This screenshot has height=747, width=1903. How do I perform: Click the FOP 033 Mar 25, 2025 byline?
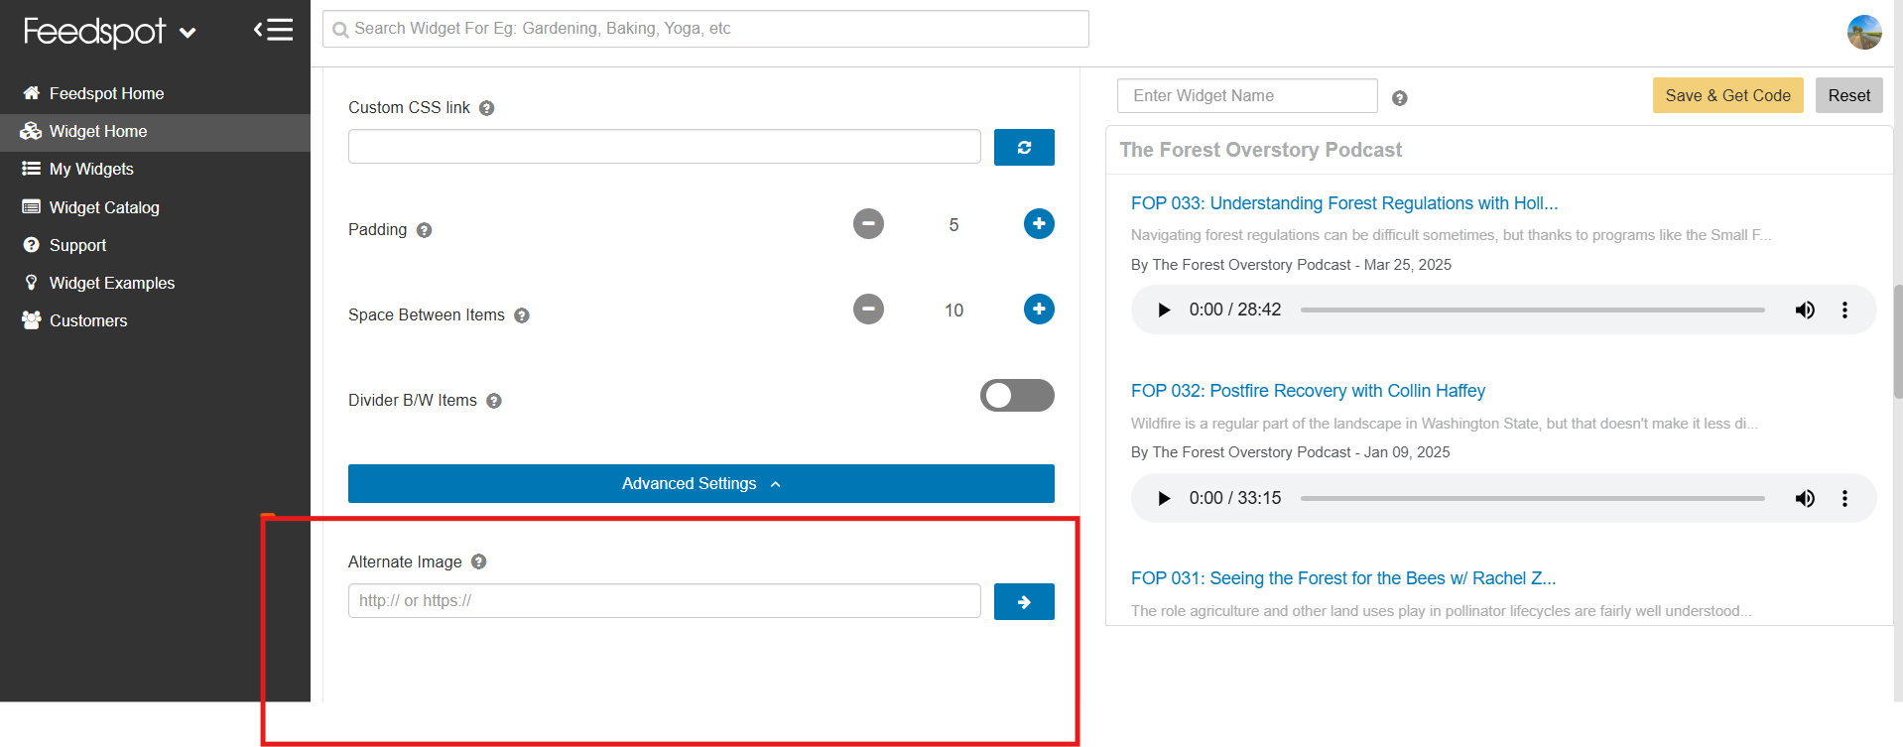pyautogui.click(x=1291, y=265)
